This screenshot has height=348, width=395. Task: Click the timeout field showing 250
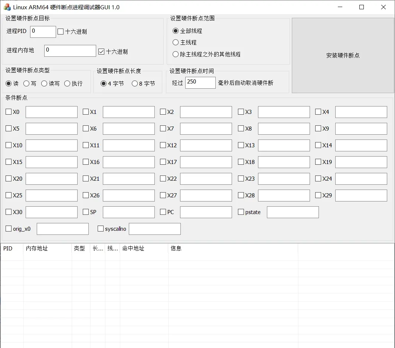[200, 83]
